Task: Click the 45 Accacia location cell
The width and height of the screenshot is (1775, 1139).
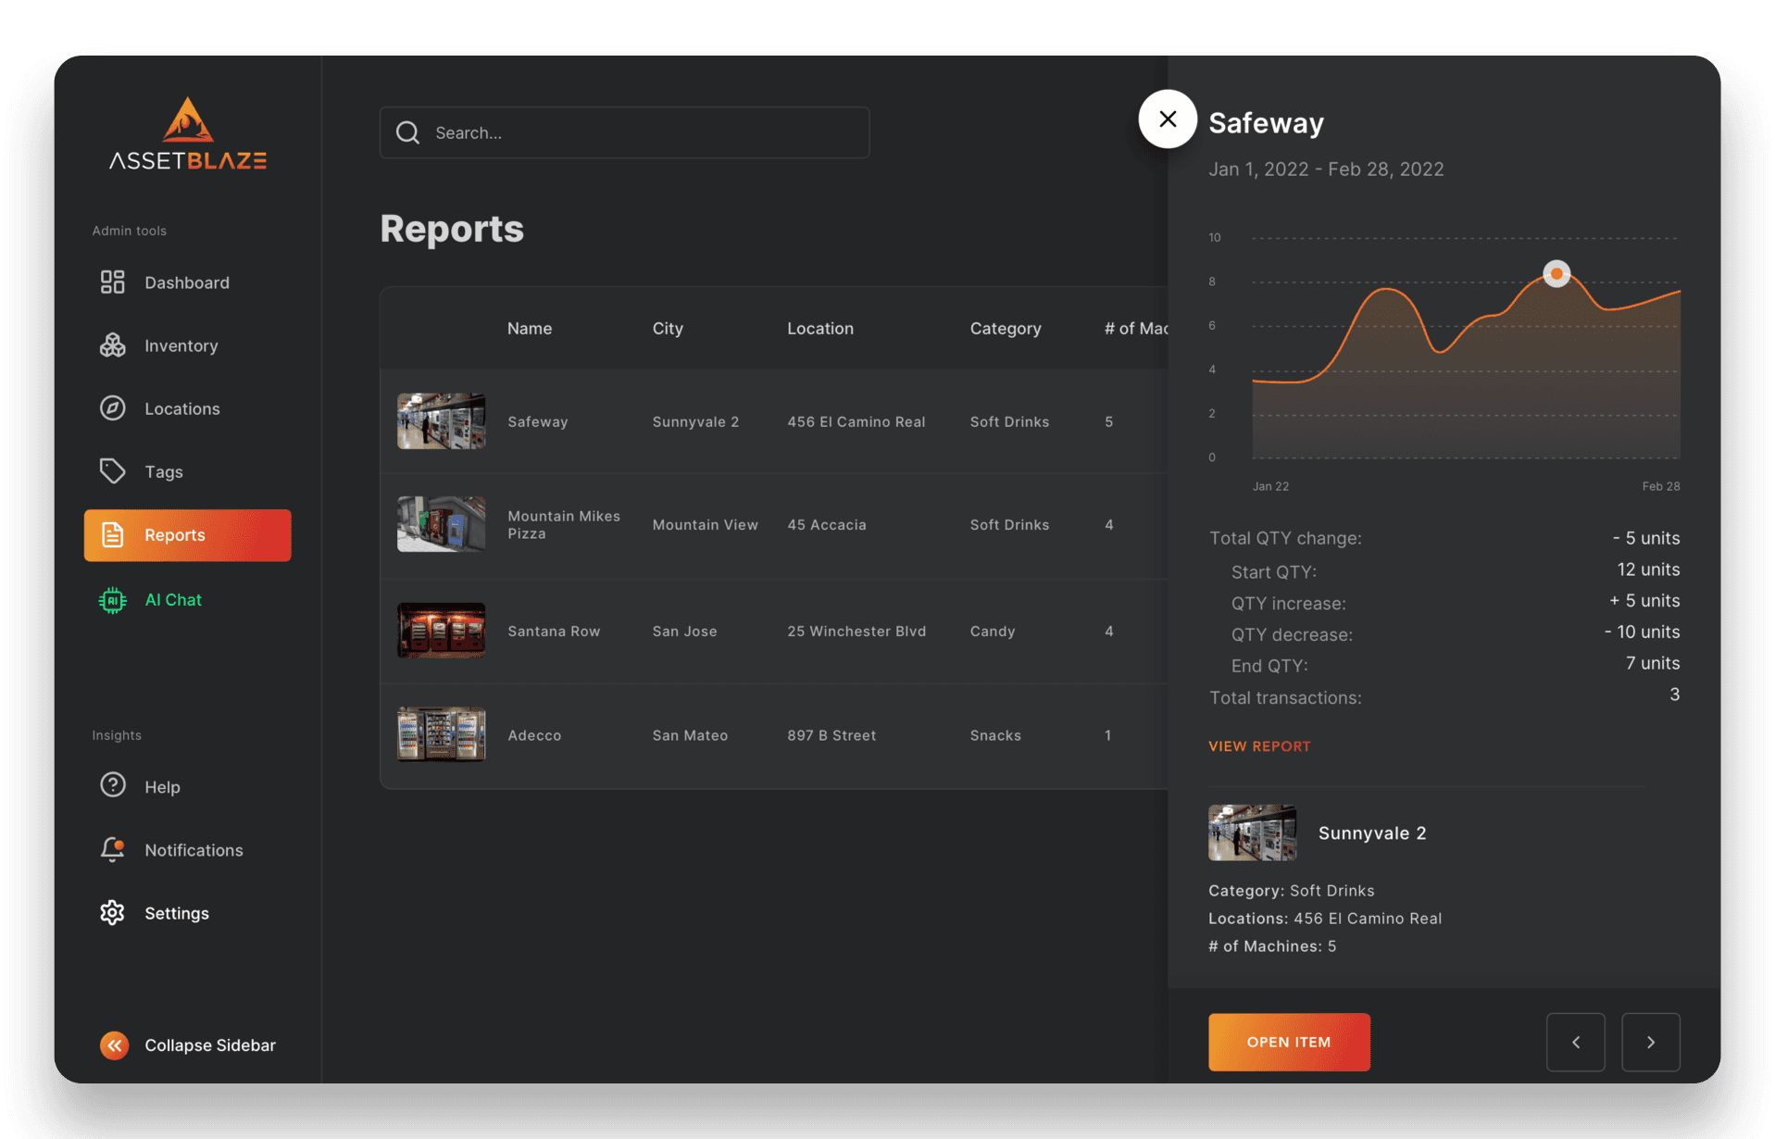Action: (x=827, y=524)
